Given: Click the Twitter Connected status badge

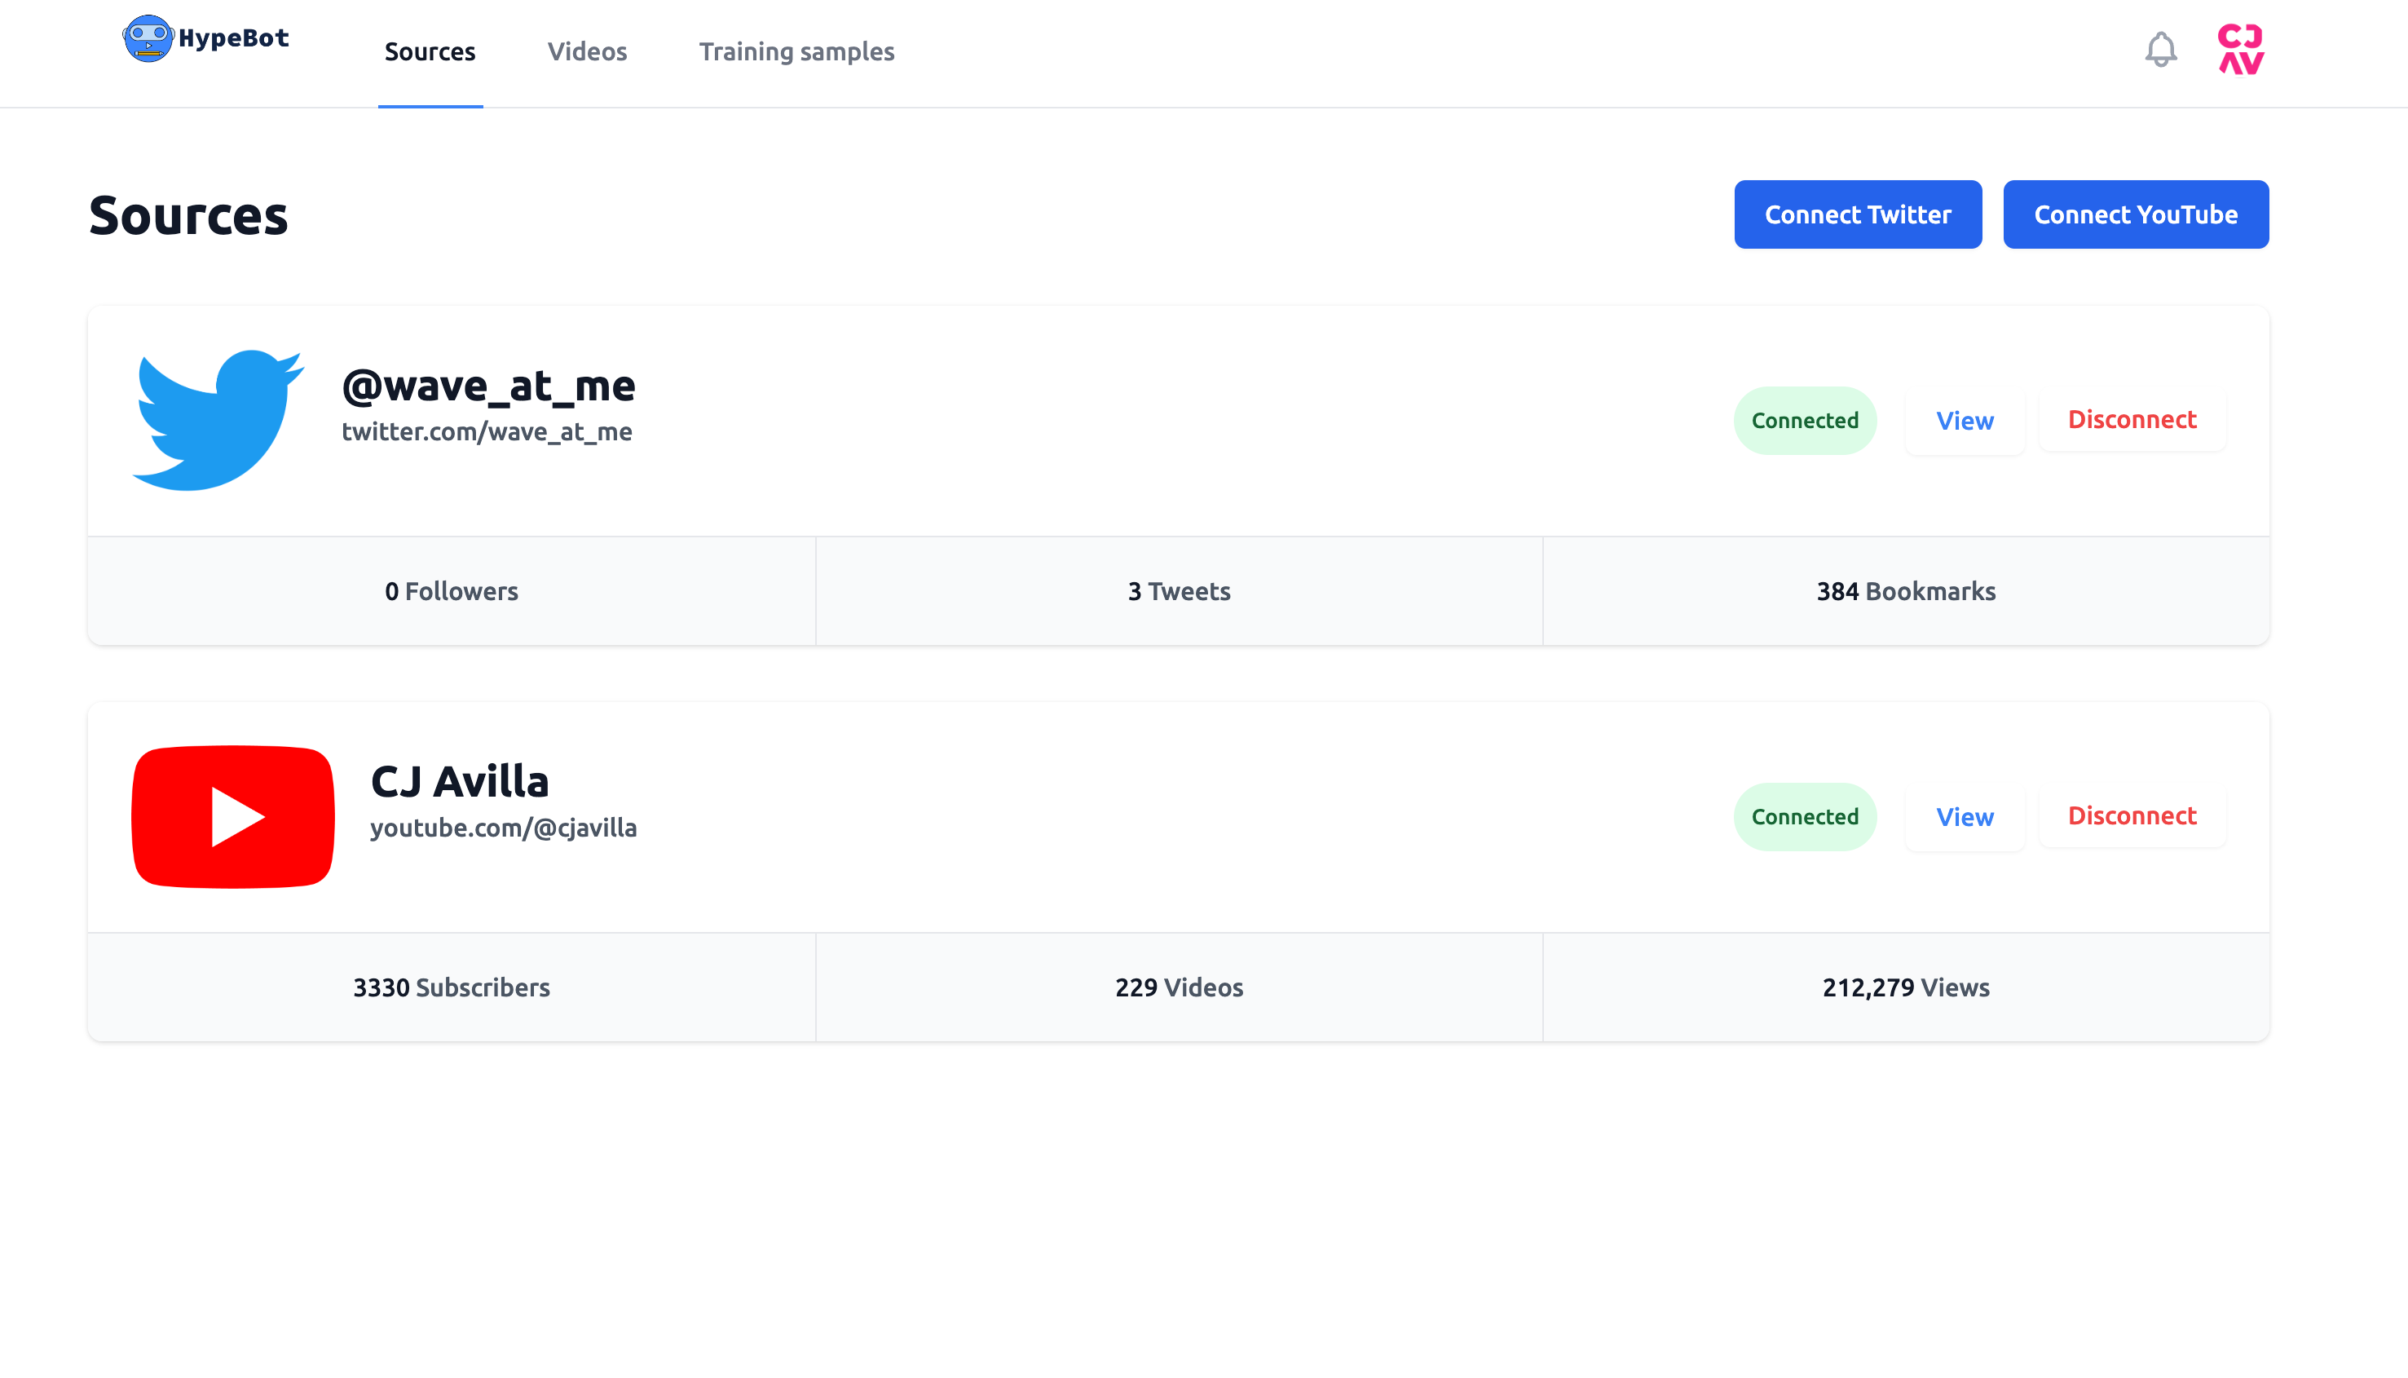Looking at the screenshot, I should 1804,420.
